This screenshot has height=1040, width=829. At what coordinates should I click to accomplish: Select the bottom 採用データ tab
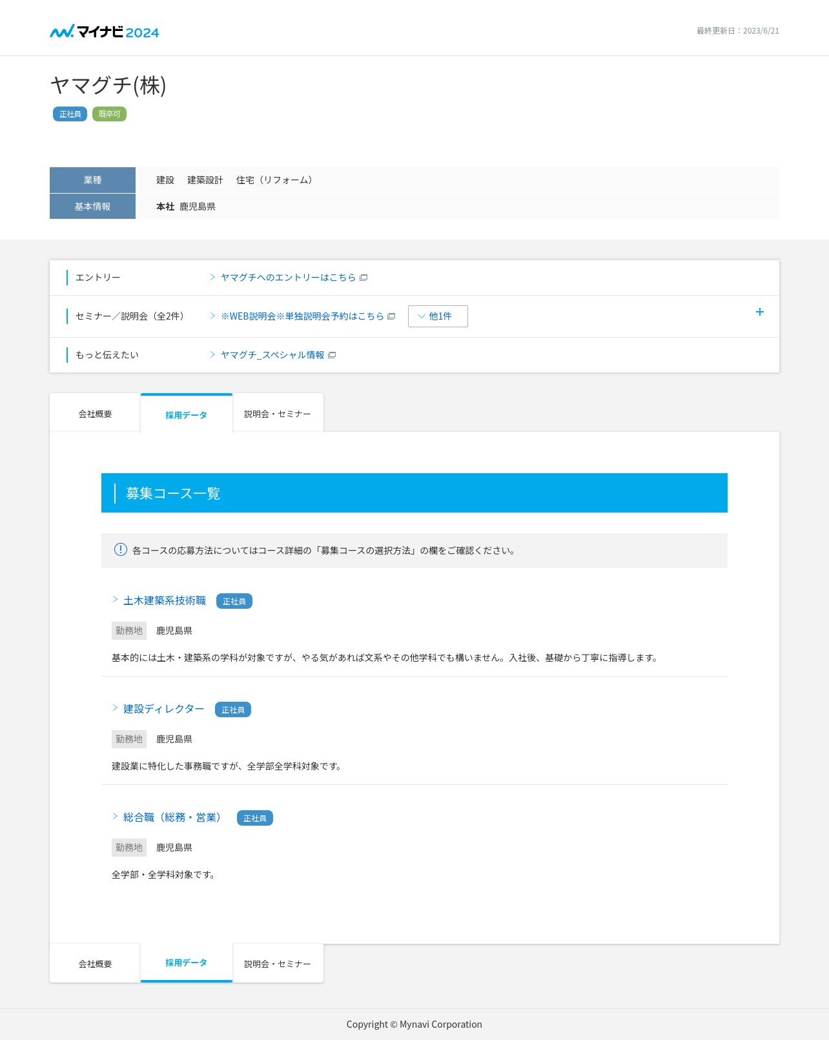[x=187, y=963]
